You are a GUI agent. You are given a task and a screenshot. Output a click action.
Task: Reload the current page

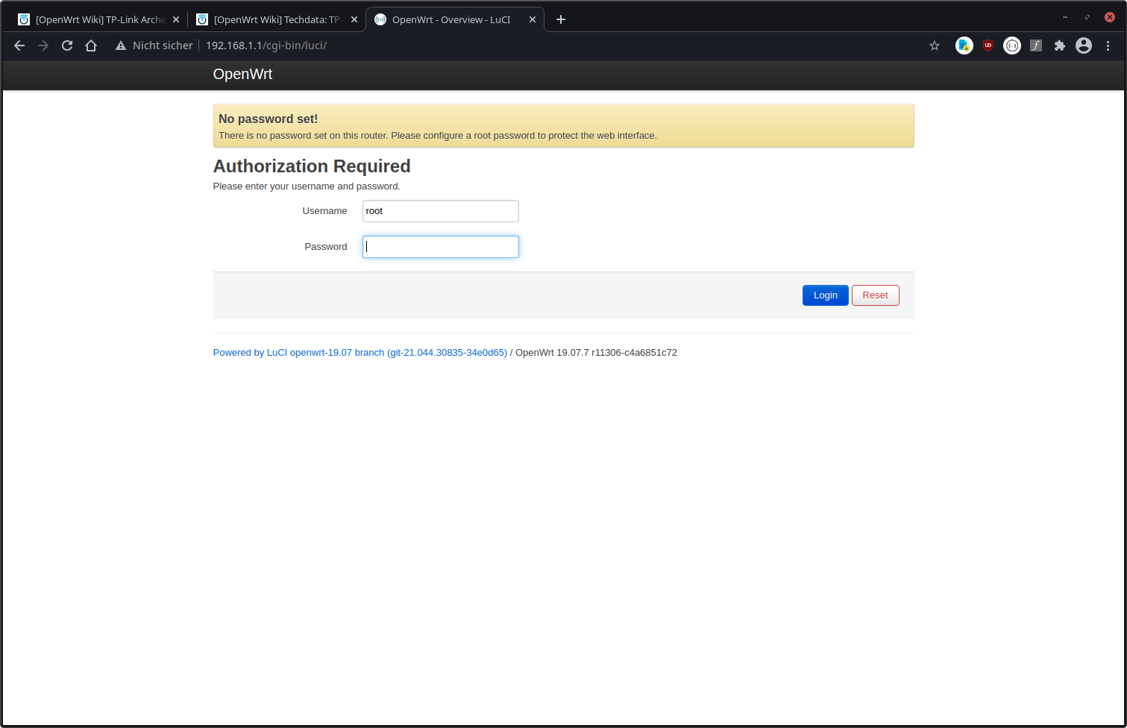click(x=67, y=45)
